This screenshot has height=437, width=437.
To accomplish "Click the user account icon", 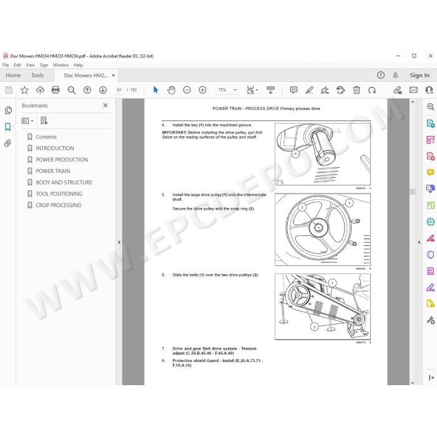I will pos(430,90).
